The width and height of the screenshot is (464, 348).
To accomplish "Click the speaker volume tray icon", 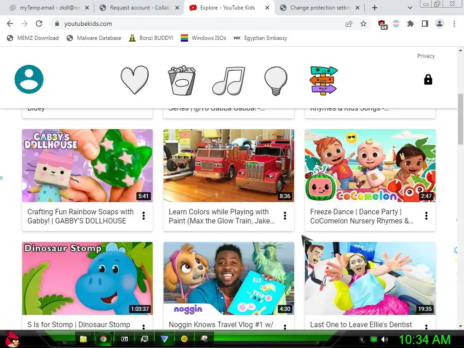I will click(385, 339).
